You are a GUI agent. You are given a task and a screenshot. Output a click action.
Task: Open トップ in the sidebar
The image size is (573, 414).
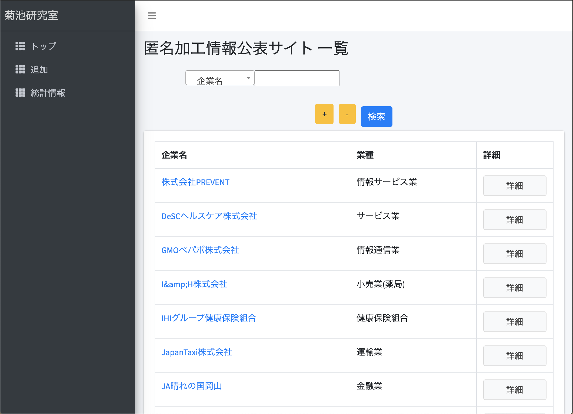coord(44,46)
